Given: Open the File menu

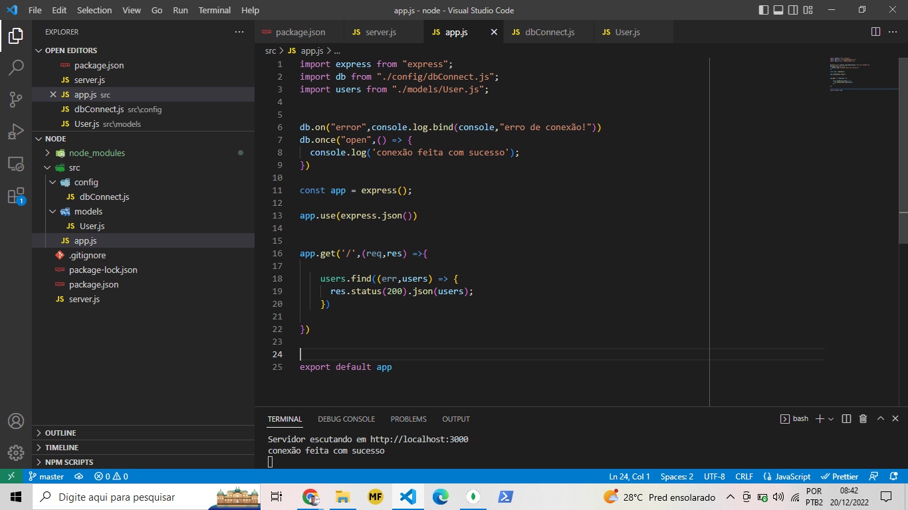Looking at the screenshot, I should [35, 10].
